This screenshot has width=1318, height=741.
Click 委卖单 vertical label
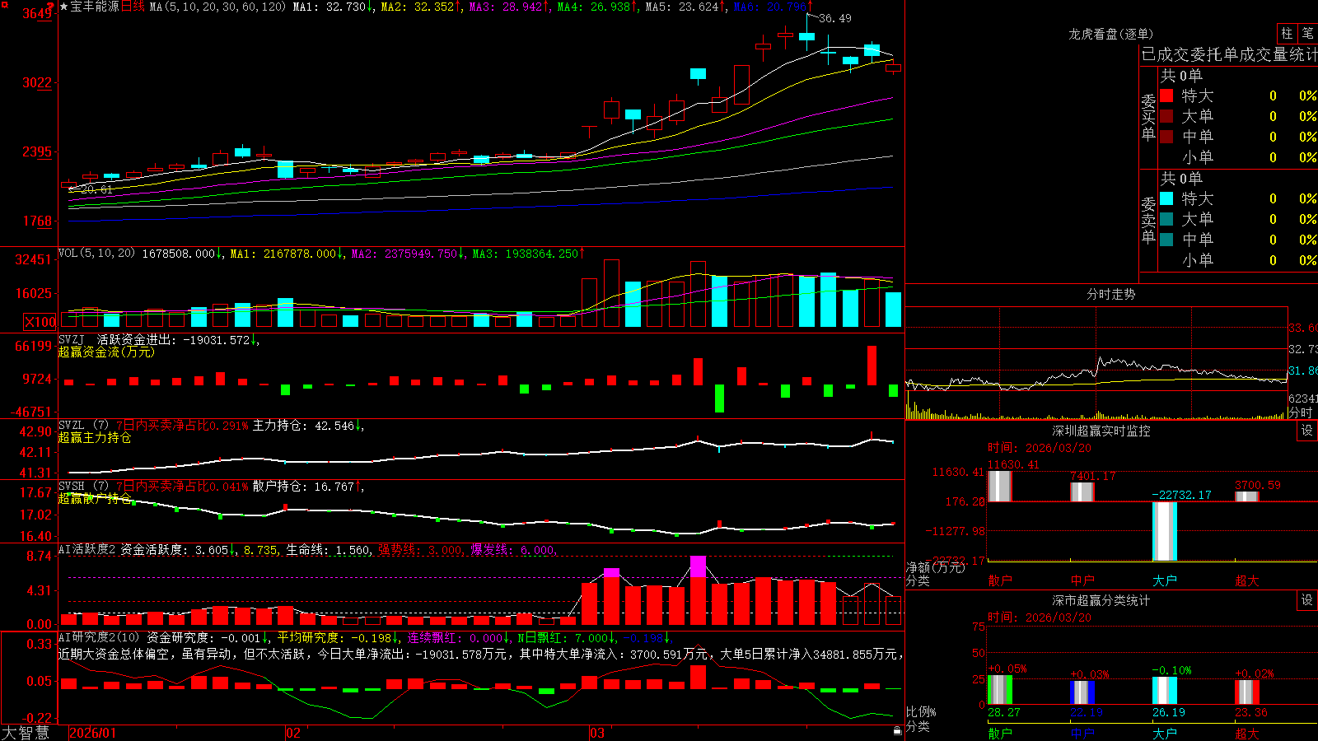[x=1148, y=221]
